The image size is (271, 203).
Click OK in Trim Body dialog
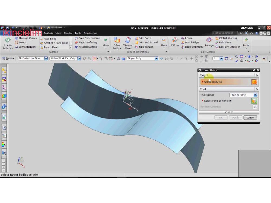221,117
